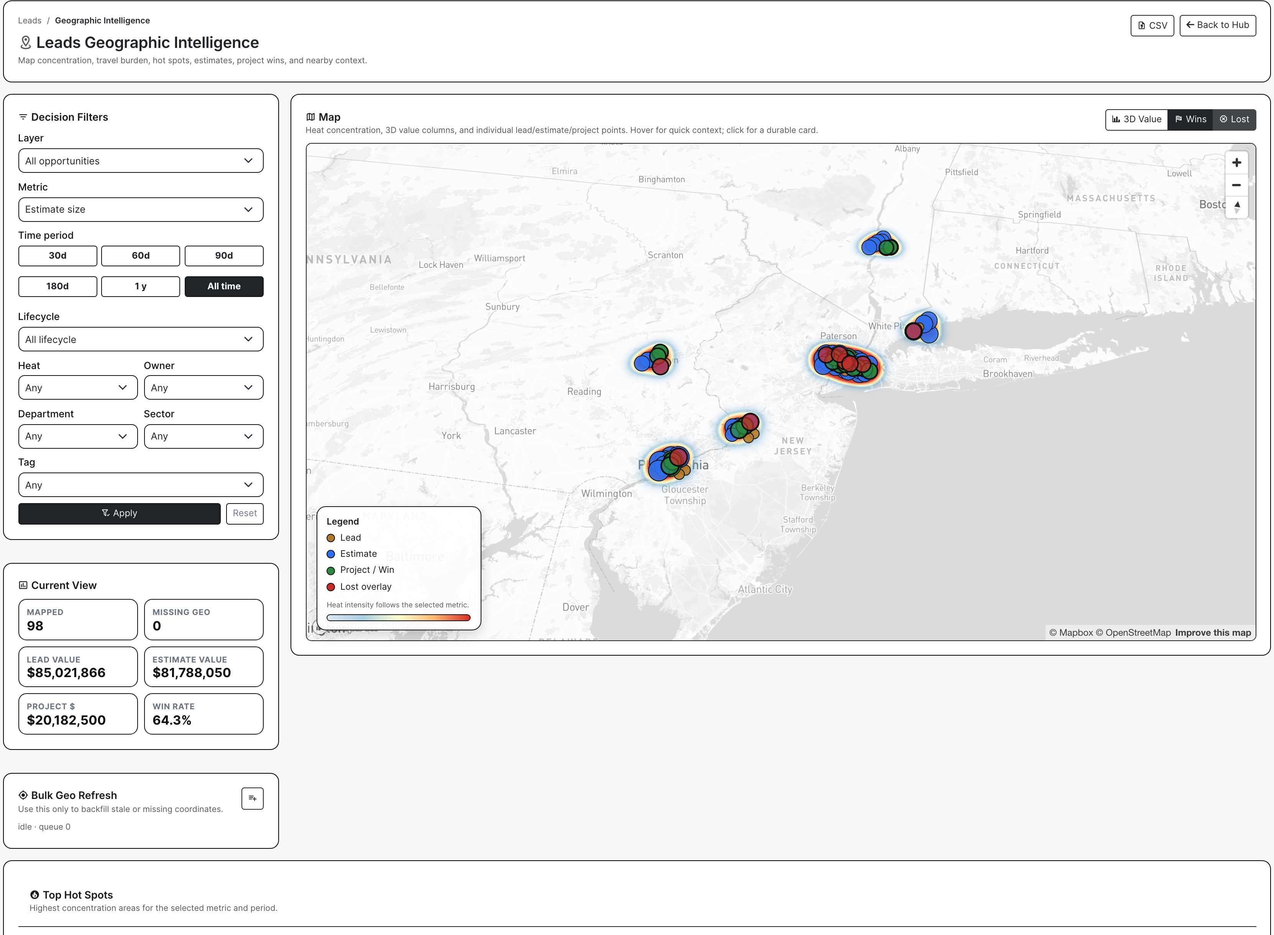The image size is (1274, 935).
Task: Click the Lead color dot in legend
Action: click(330, 538)
